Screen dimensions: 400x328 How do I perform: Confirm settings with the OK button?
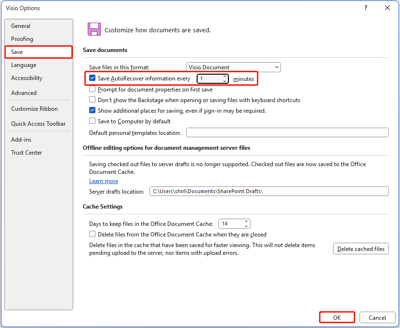pyautogui.click(x=337, y=317)
